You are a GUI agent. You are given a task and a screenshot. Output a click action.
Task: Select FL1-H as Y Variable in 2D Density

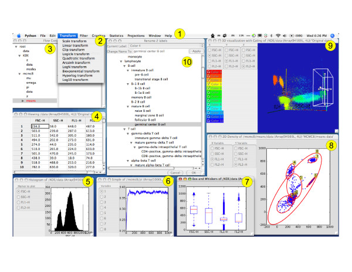[x=236, y=159]
